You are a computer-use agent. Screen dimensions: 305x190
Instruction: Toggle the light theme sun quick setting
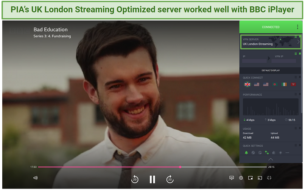click(280, 153)
